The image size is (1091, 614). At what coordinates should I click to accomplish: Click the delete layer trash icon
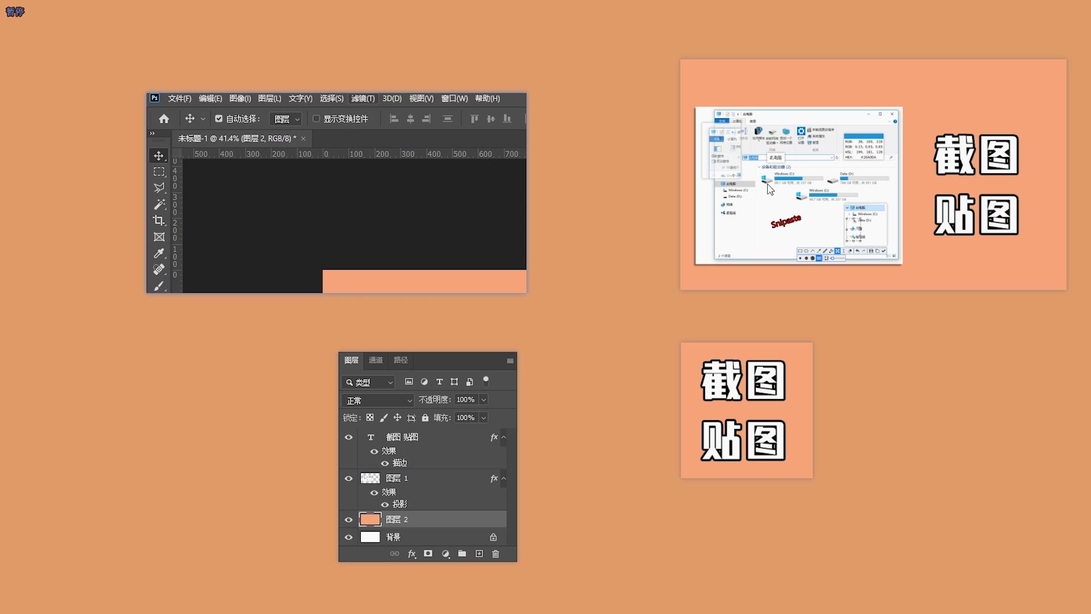click(495, 554)
